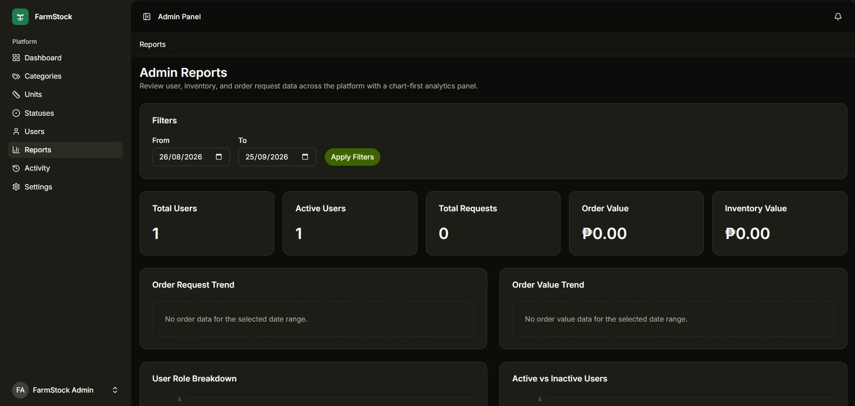The image size is (855, 406).
Task: Click the Units tag icon
Action: pyautogui.click(x=16, y=95)
